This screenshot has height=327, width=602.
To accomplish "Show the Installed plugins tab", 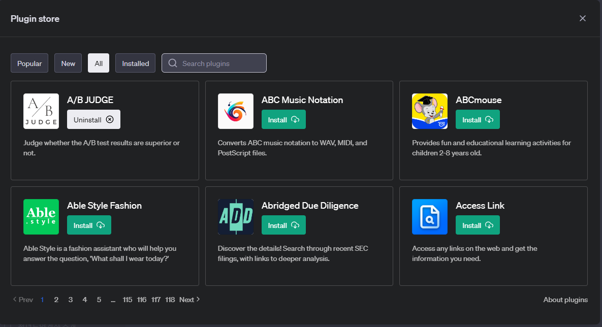I will click(136, 63).
